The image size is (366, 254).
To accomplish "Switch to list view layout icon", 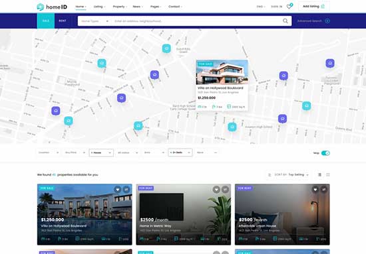I will (320, 174).
